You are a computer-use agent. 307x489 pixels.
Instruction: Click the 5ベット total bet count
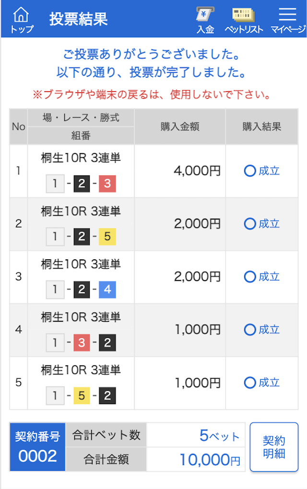click(219, 435)
